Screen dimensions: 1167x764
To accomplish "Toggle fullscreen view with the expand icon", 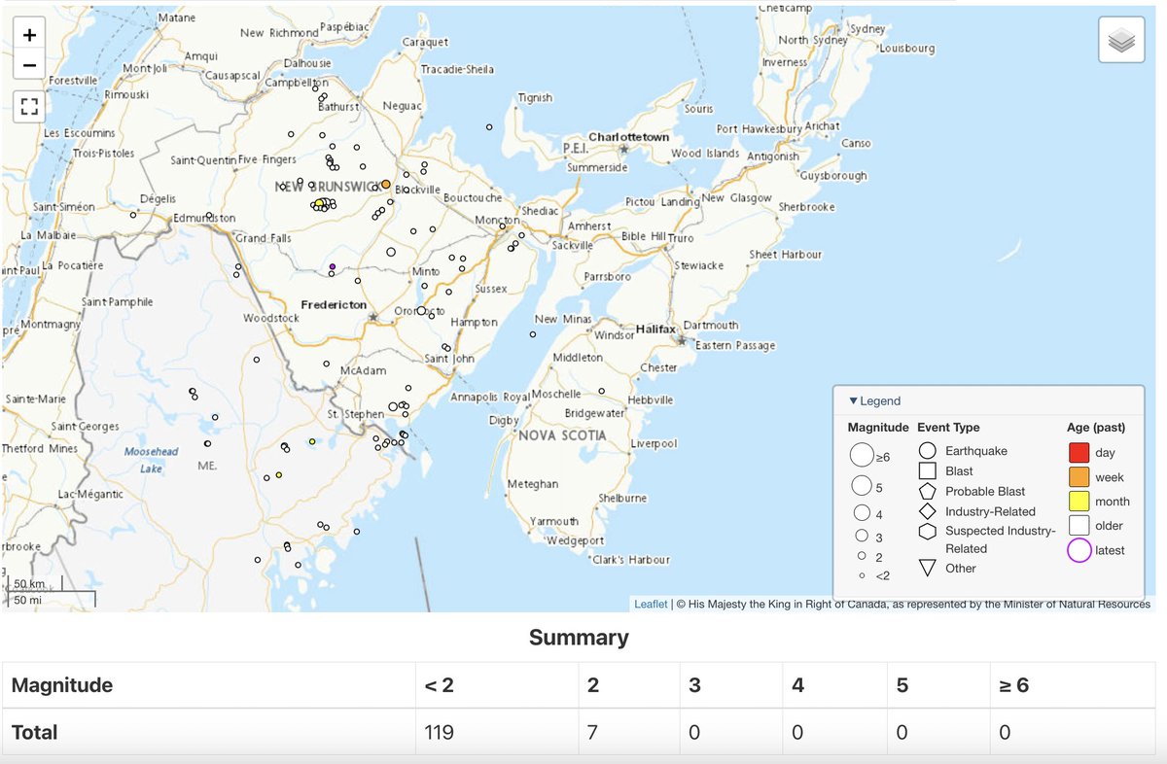I will point(28,105).
